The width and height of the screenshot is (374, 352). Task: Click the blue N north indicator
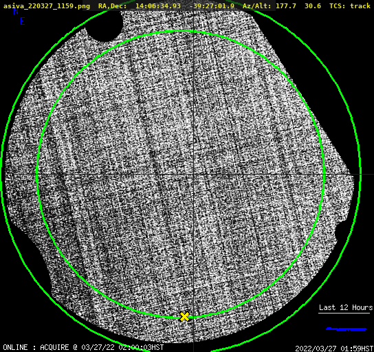click(16, 11)
